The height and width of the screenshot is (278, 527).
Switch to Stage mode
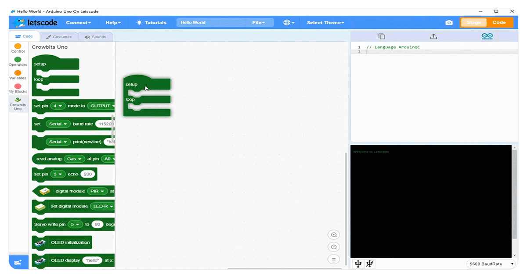[x=474, y=22]
